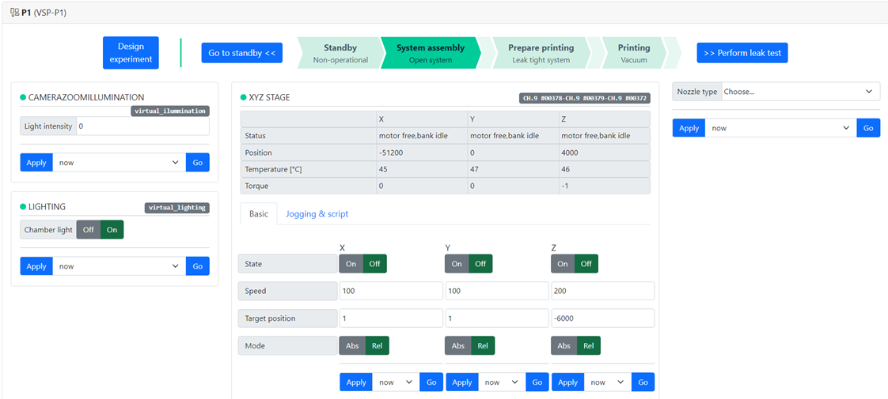Click the Go to standby button
The height and width of the screenshot is (399, 888).
click(241, 53)
